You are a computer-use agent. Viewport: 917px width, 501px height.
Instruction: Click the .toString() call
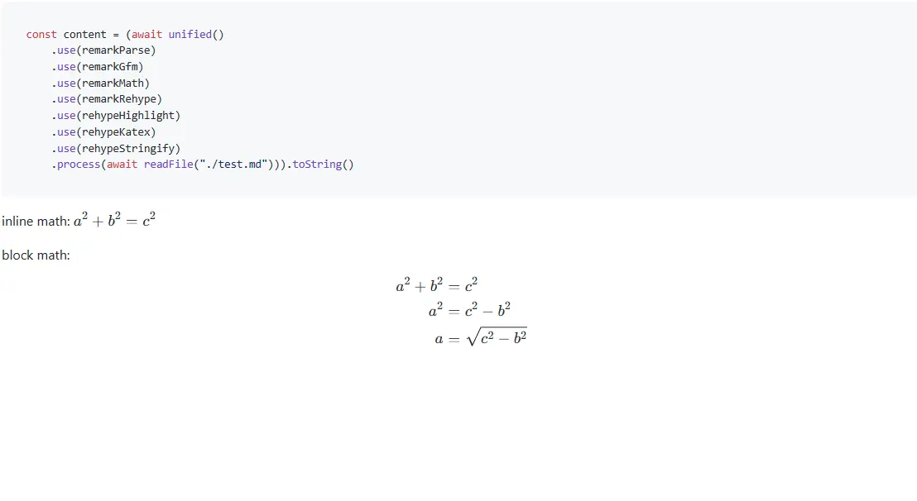(x=323, y=165)
